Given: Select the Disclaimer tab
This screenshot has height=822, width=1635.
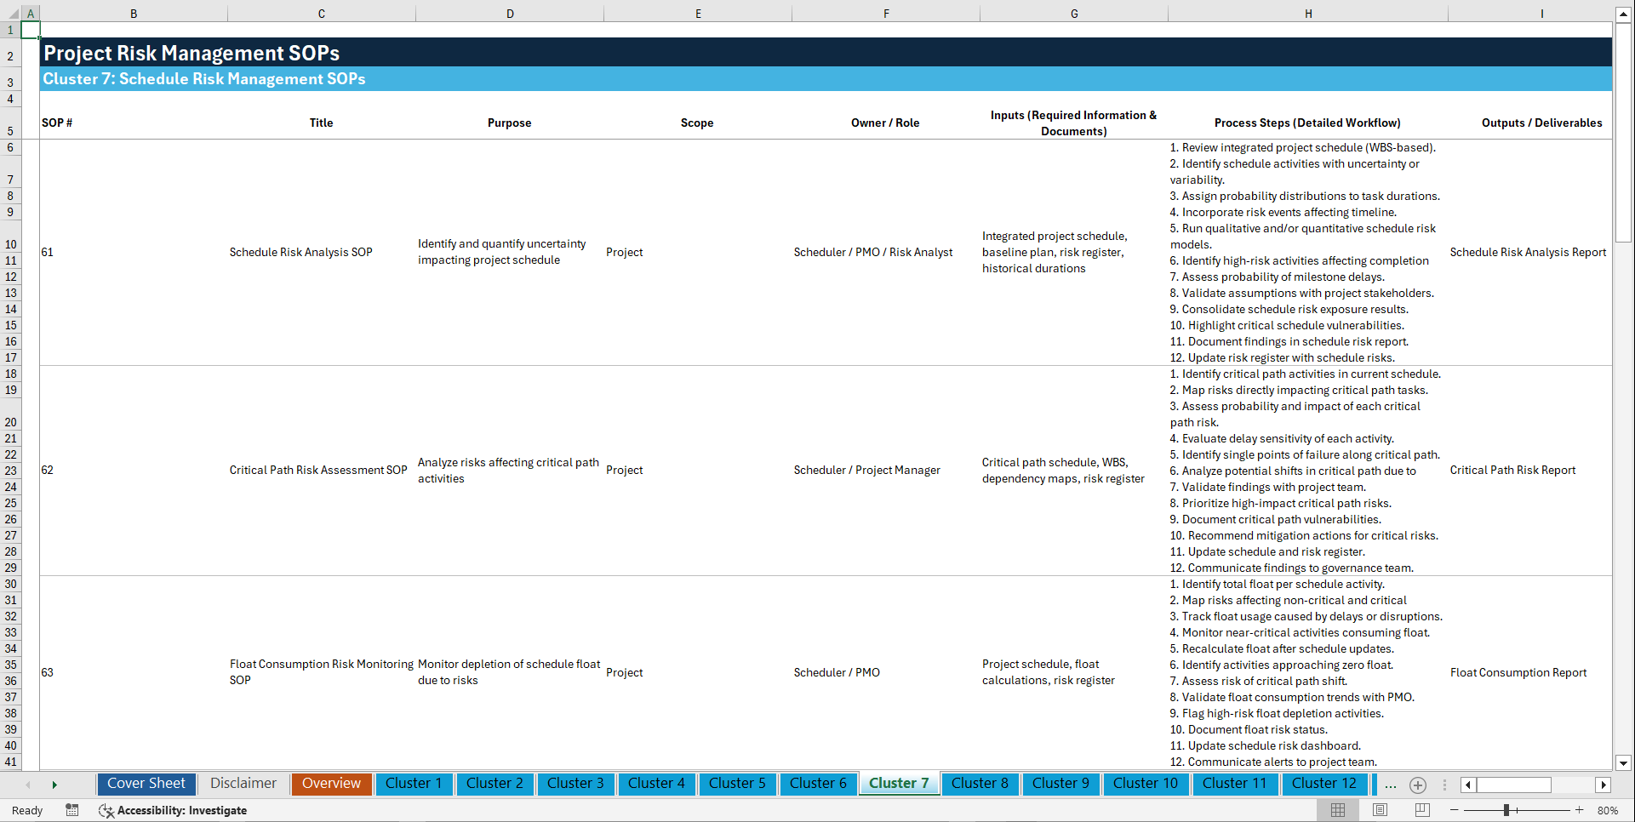Looking at the screenshot, I should (243, 783).
